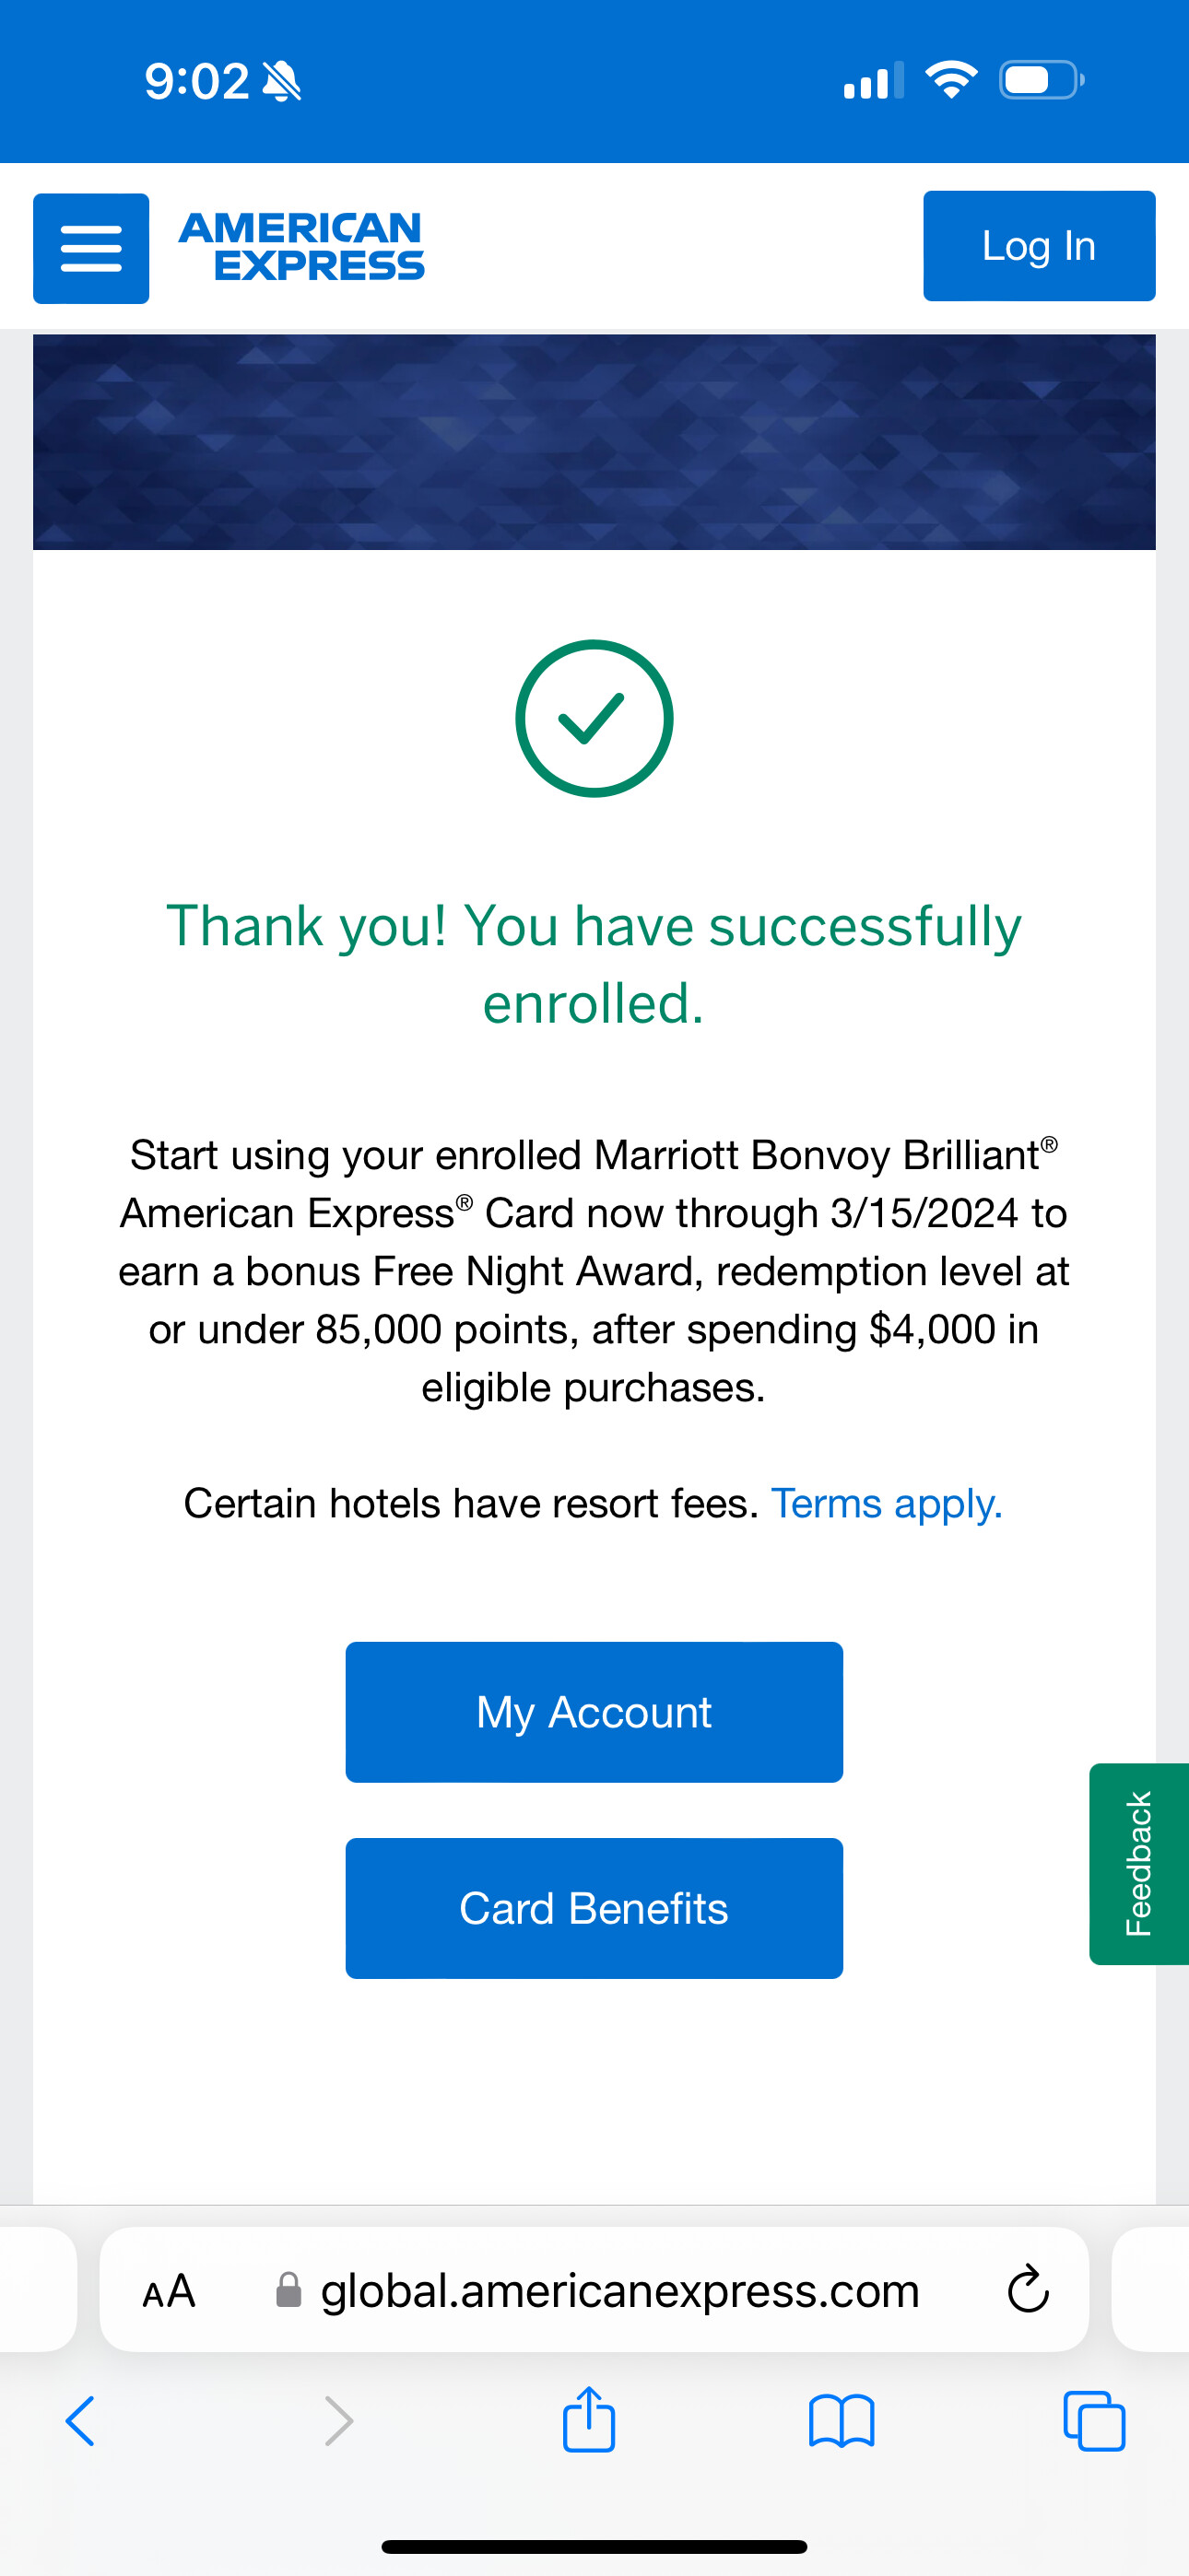Open the hamburger navigation menu
Screen dimensions: 1189x2576
[x=91, y=248]
